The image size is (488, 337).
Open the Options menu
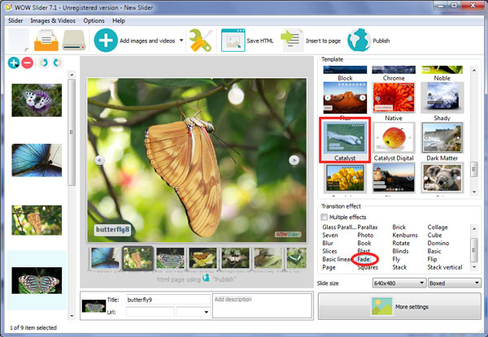[x=94, y=21]
